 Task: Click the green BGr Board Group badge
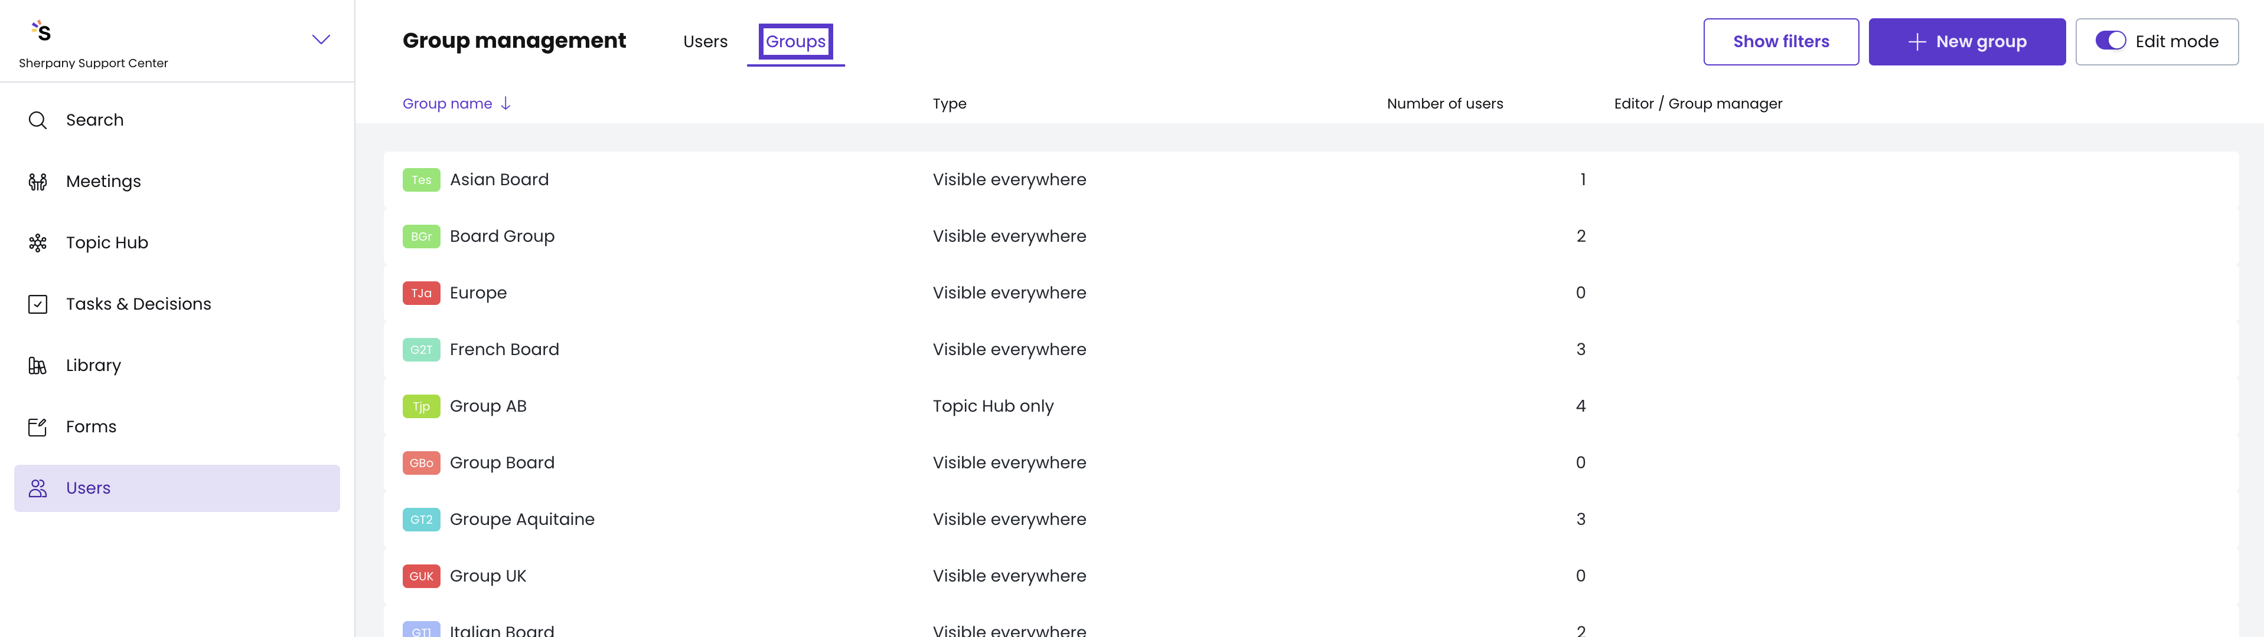(x=421, y=237)
